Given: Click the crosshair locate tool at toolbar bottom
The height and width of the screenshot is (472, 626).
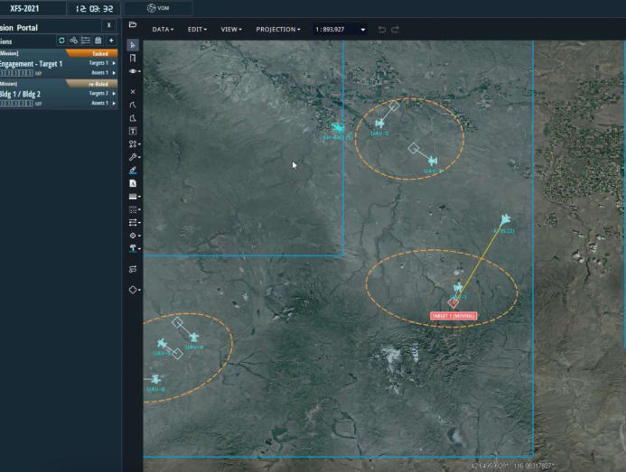Looking at the screenshot, I should [x=133, y=290].
